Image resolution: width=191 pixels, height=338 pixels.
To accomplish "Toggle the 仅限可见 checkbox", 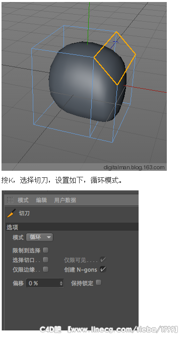I will coord(103,259).
